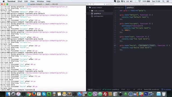Click the Project linter scope button
Image resolution: width=172 pixels, height=97 pixels.
coord(97,90)
